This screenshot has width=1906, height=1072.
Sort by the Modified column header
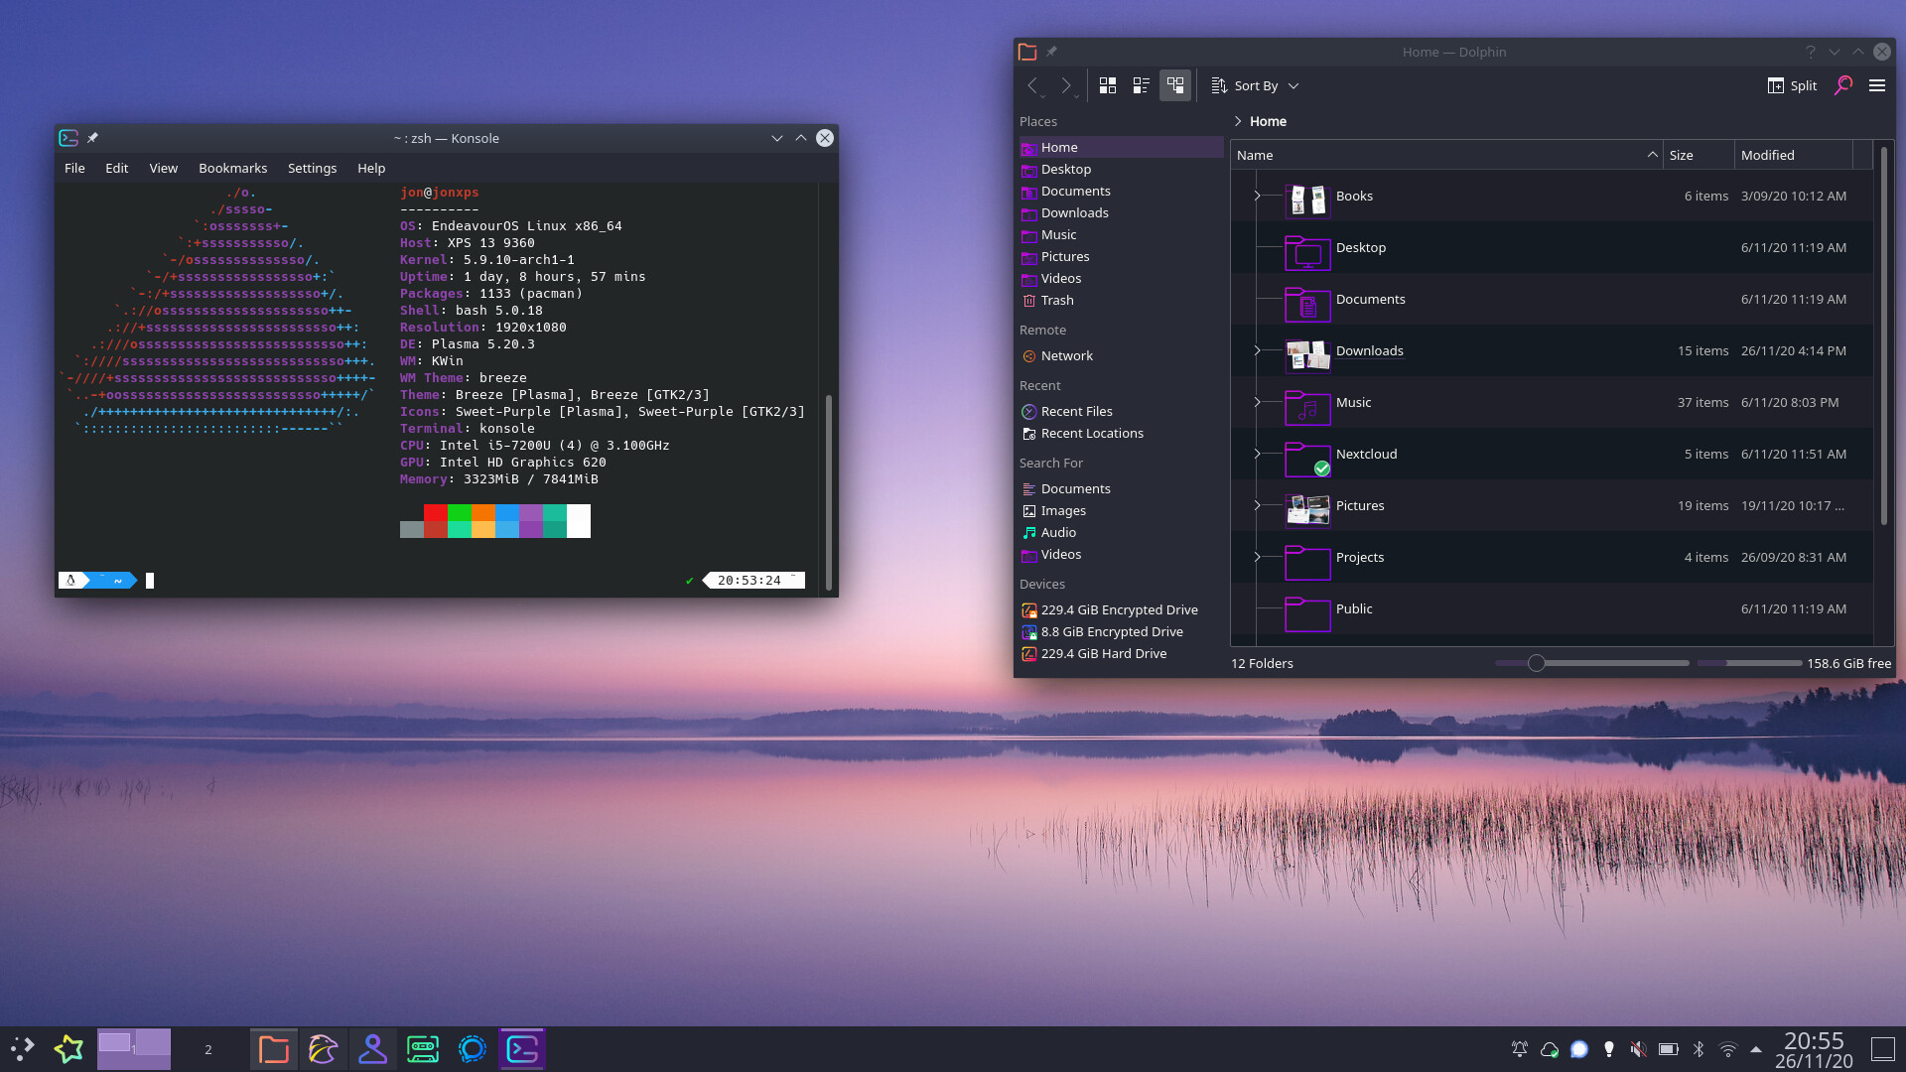point(1767,155)
